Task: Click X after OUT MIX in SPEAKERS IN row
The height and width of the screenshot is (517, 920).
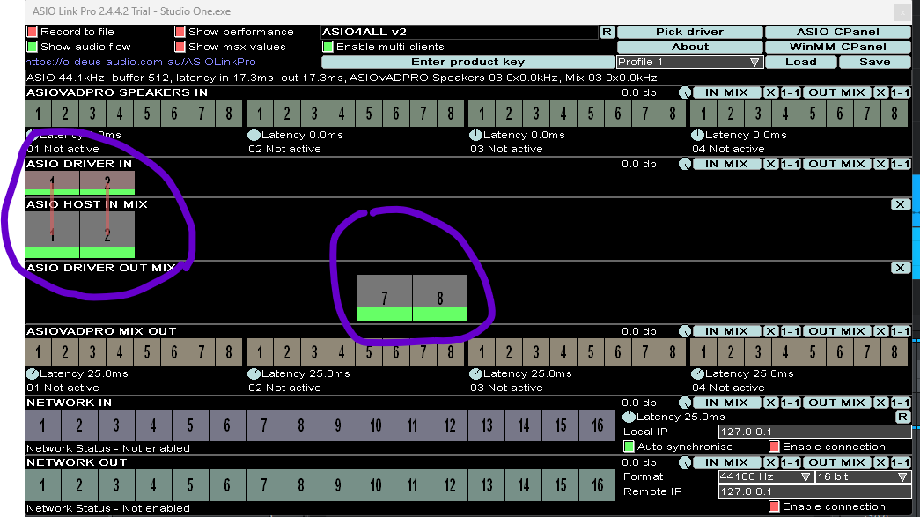Action: (x=880, y=92)
